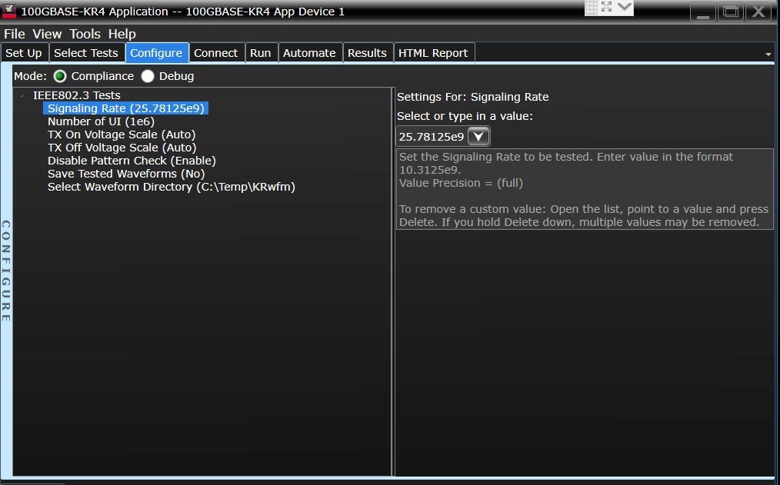Switch to the Automate tab
This screenshot has height=485, width=780.
pos(309,52)
